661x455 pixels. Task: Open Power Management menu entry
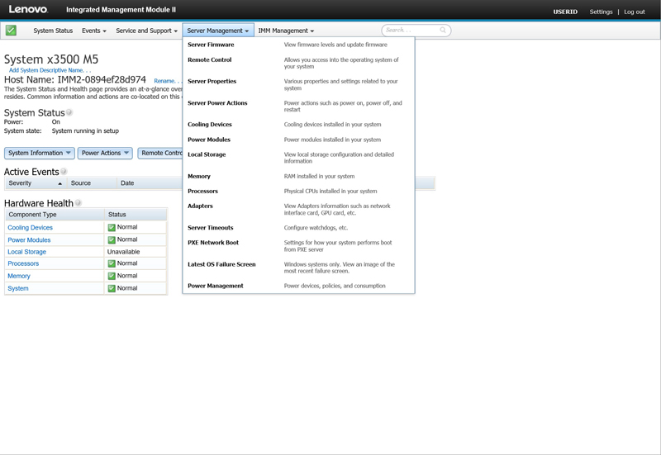[216, 286]
